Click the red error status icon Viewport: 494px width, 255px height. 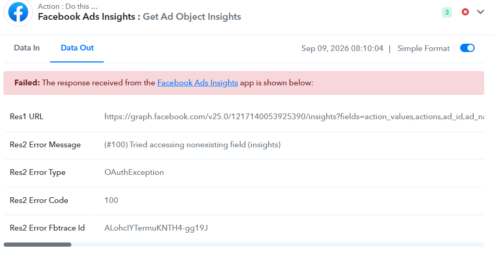(x=465, y=12)
